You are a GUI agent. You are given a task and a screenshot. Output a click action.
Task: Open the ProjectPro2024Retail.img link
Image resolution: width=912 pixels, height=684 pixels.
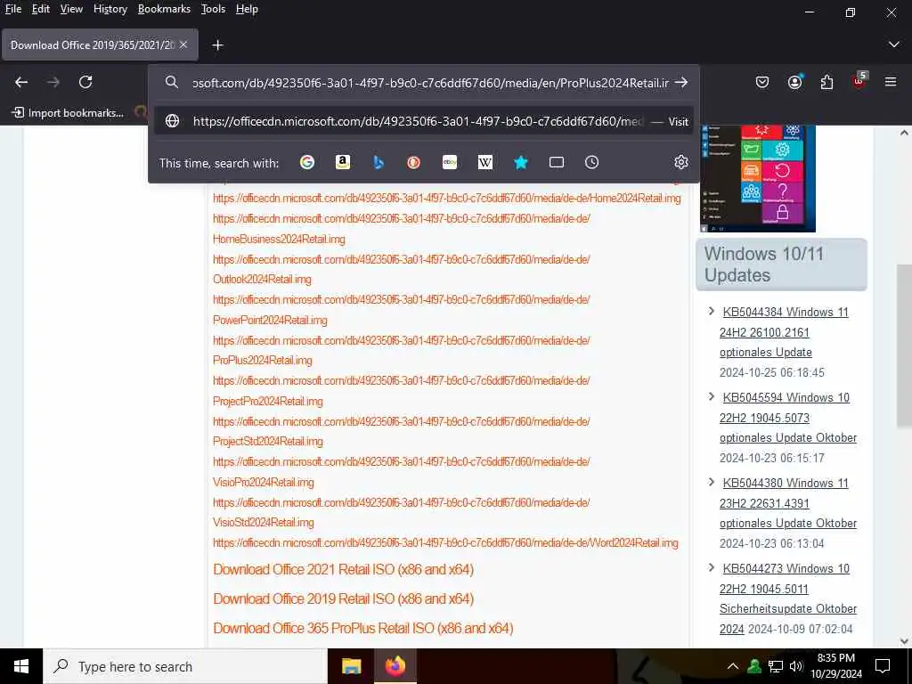(x=402, y=391)
